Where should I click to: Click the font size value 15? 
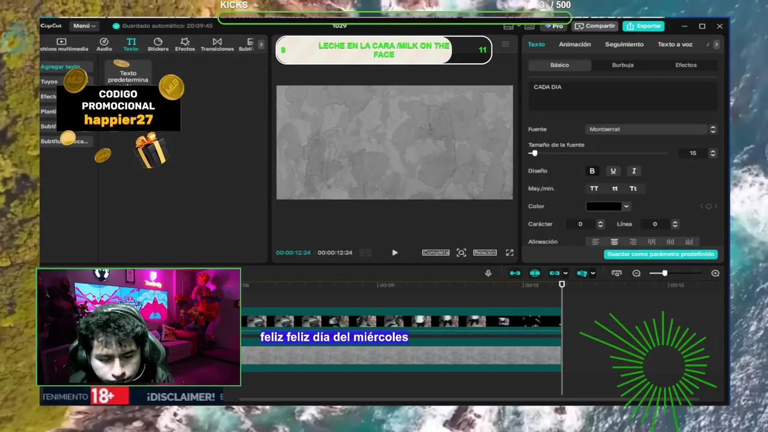[x=693, y=154]
